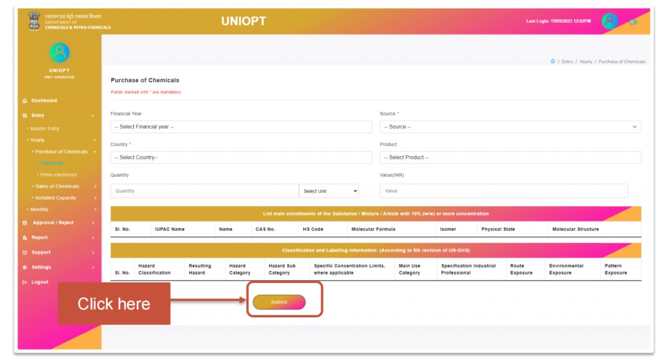662x364 pixels.
Task: Open Dashboard in the sidebar
Action: click(44, 101)
